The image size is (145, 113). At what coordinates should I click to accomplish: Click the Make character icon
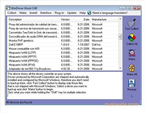click(132, 53)
